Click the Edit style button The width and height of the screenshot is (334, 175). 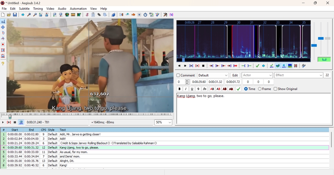(235, 75)
